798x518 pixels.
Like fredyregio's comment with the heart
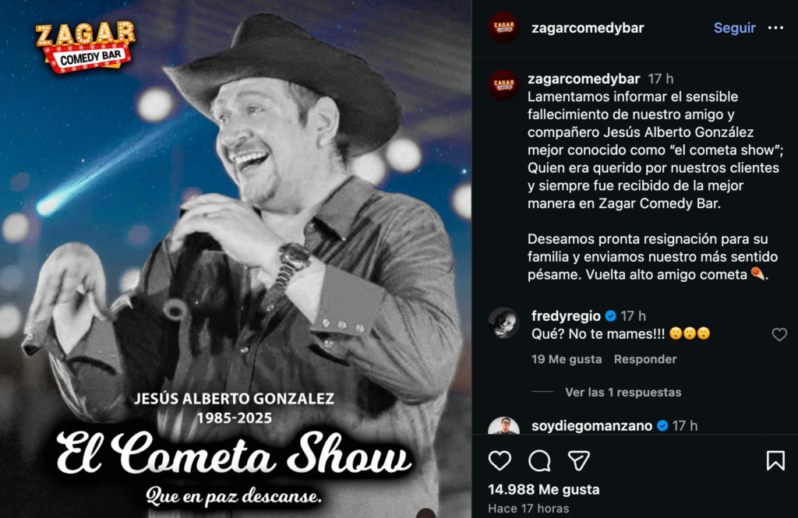pyautogui.click(x=779, y=334)
